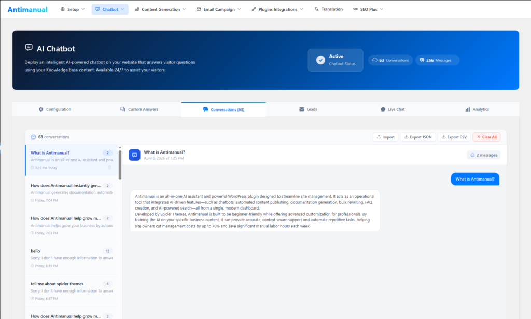Viewport: 531px width, 319px height.
Task: Delete the What is Antimanual conversation
Action: coord(109,168)
